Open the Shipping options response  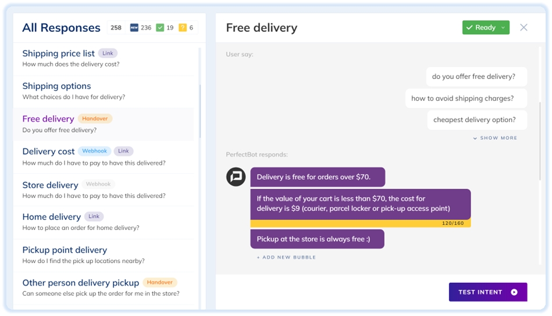pyautogui.click(x=104, y=91)
